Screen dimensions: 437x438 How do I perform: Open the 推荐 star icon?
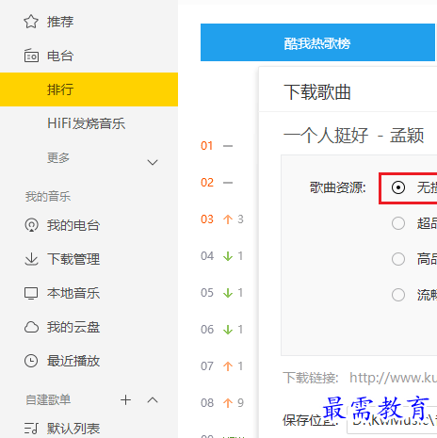(31, 22)
